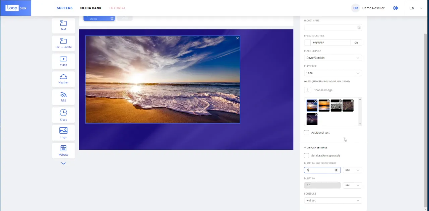
Task: Open the Demo Reseller account menu
Action: click(368, 8)
